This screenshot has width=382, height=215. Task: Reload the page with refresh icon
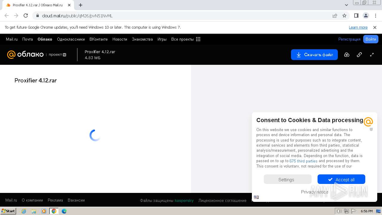coord(26,16)
